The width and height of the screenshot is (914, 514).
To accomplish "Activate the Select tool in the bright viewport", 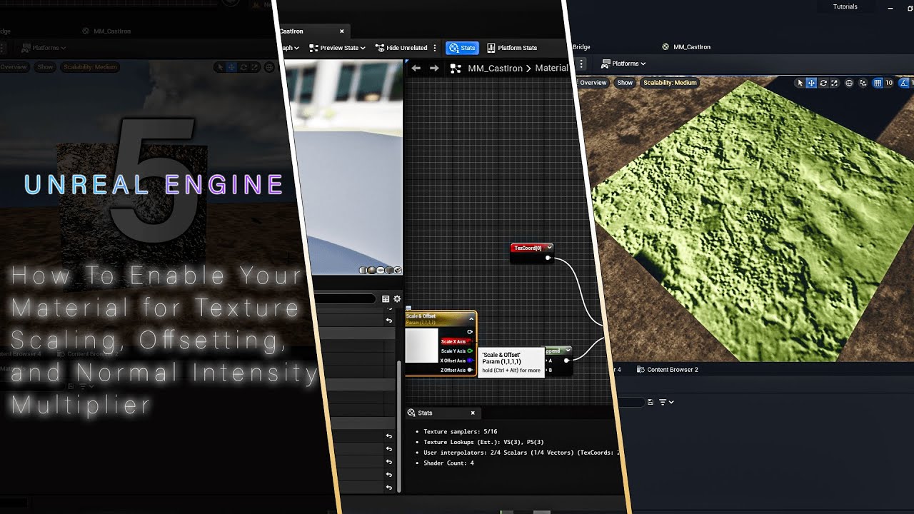I will click(800, 83).
